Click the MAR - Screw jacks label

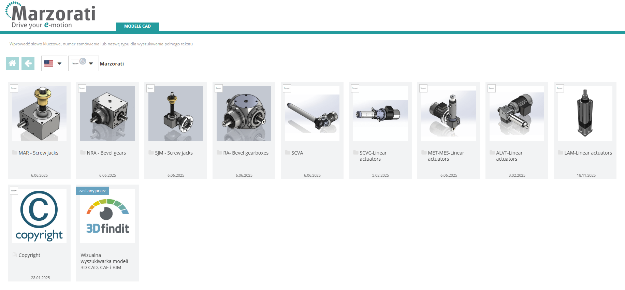click(39, 153)
